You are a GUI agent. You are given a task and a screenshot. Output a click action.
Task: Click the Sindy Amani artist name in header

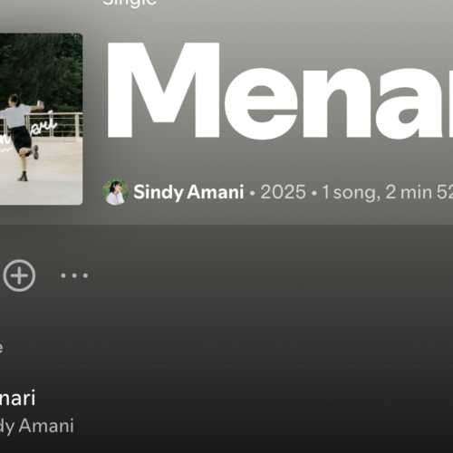[188, 192]
